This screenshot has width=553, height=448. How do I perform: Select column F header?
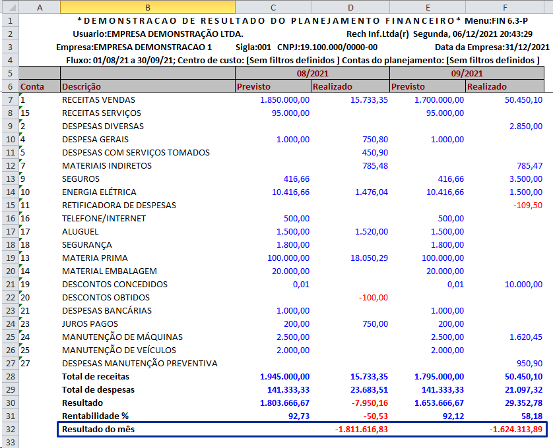click(x=505, y=7)
